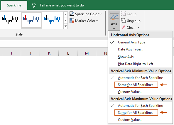Click column K header
174x125 pixels.
[x=49, y=53]
